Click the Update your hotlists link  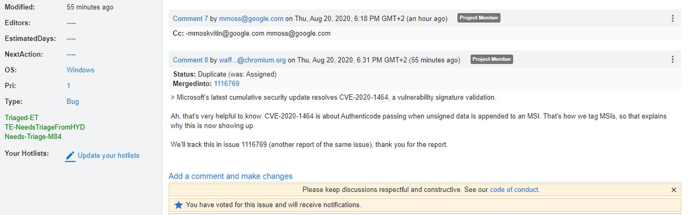pyautogui.click(x=109, y=155)
